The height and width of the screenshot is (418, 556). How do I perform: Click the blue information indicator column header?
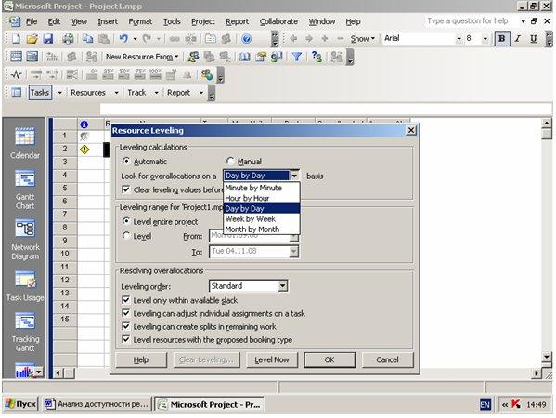[x=84, y=124]
